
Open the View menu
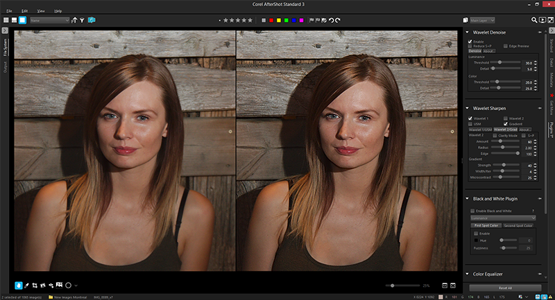pos(41,11)
